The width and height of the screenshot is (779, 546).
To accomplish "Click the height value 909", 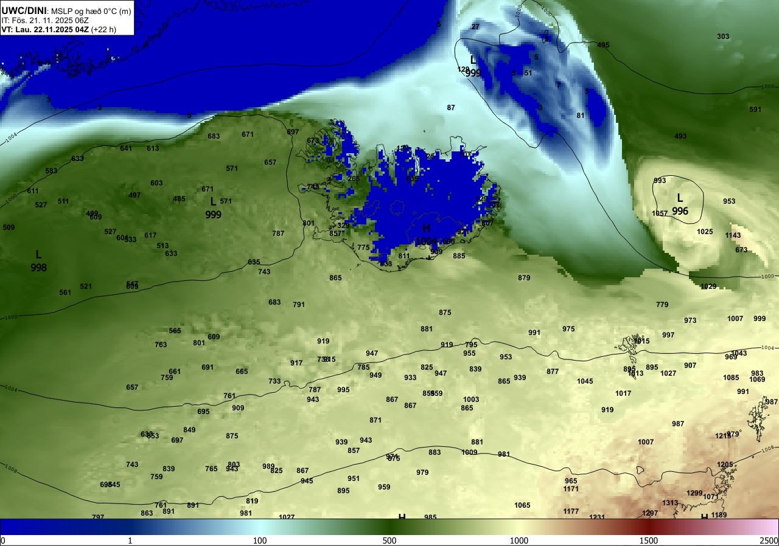I will point(238,408).
